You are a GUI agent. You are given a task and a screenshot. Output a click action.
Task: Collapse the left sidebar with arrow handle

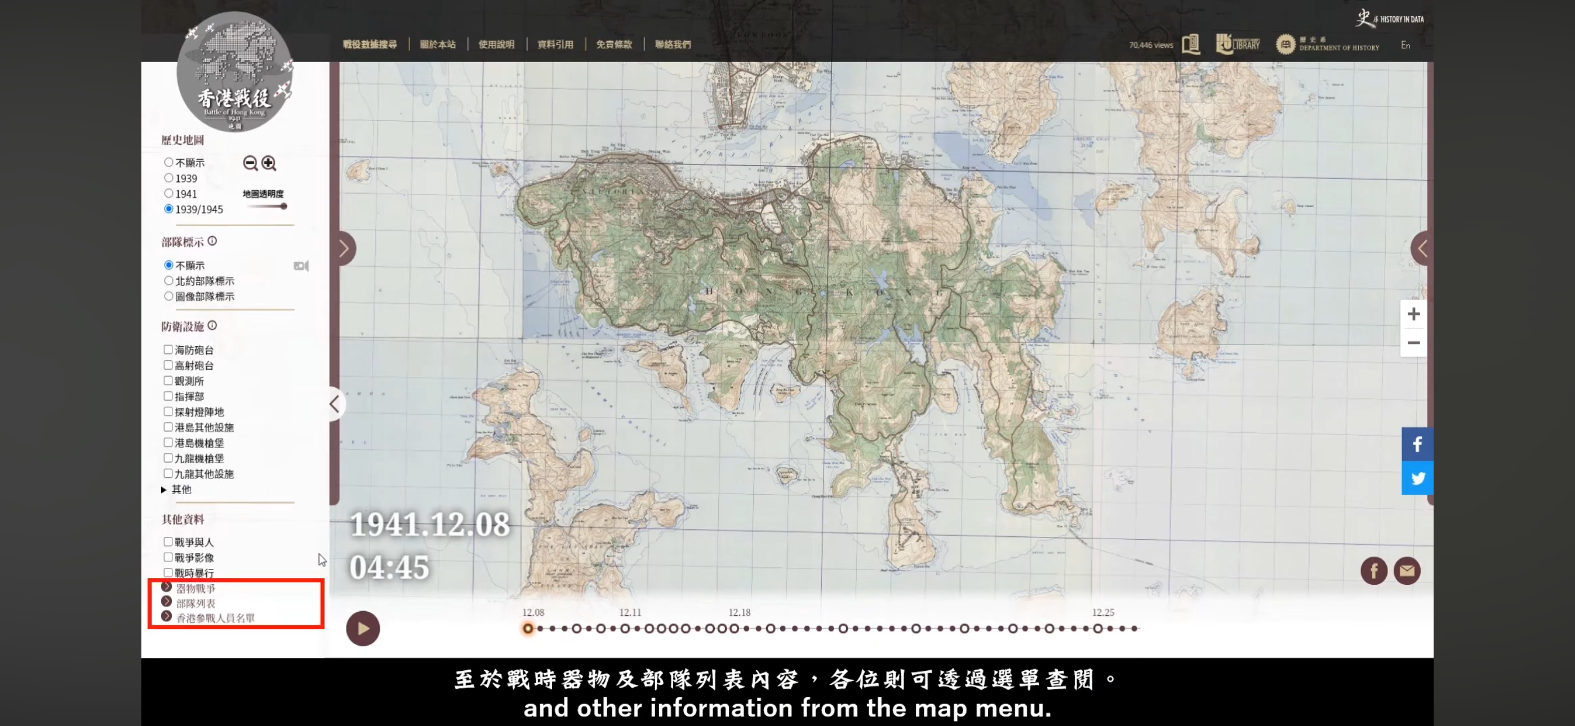tap(335, 404)
